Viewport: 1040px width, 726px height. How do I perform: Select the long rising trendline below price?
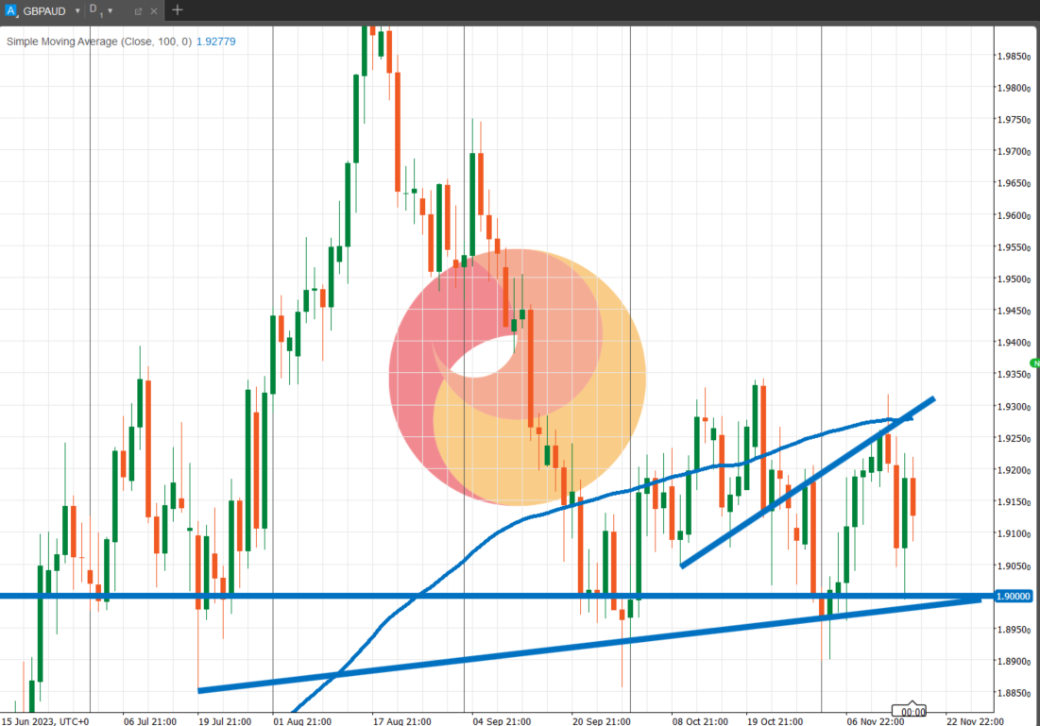pos(589,645)
